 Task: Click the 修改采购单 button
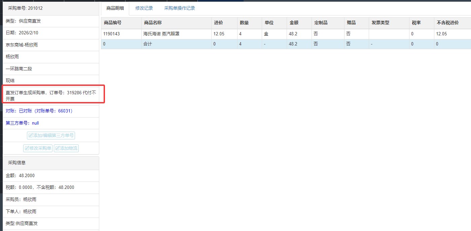[38, 148]
